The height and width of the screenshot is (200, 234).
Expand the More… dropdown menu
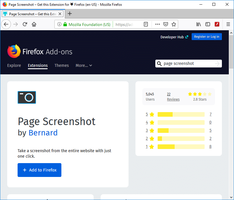coord(84,65)
